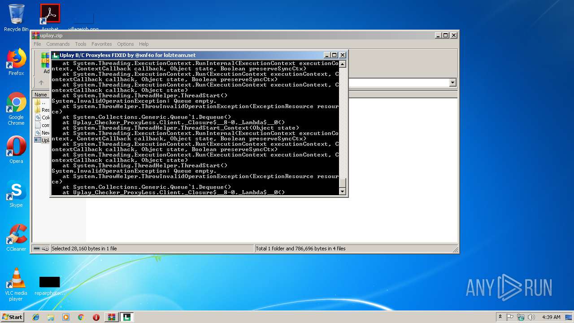Screen dimensions: 574x323
Task: Open the Options menu in WinRAR
Action: coord(126,44)
